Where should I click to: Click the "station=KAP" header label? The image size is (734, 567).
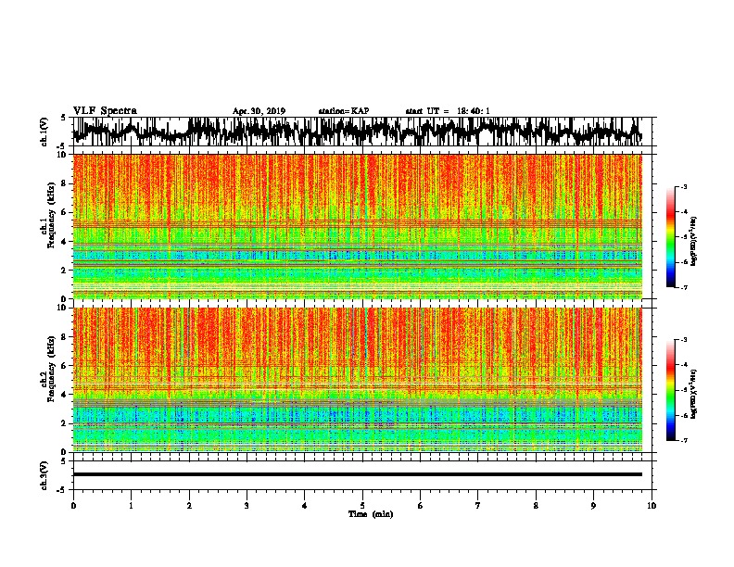coord(344,111)
